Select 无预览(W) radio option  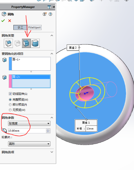coord(10,110)
